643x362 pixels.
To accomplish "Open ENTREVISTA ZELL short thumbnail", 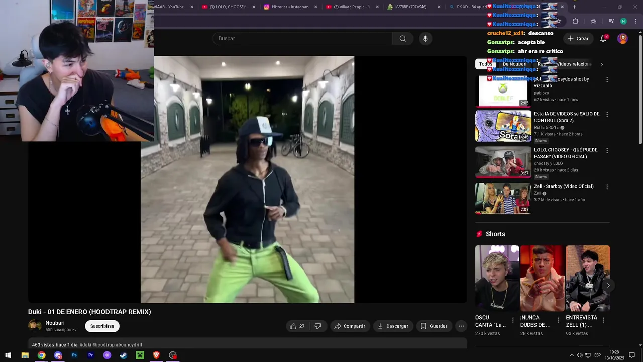I will coord(587,278).
